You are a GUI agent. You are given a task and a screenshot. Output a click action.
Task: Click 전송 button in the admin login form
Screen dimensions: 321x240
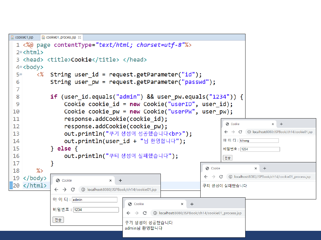(x=58, y=220)
